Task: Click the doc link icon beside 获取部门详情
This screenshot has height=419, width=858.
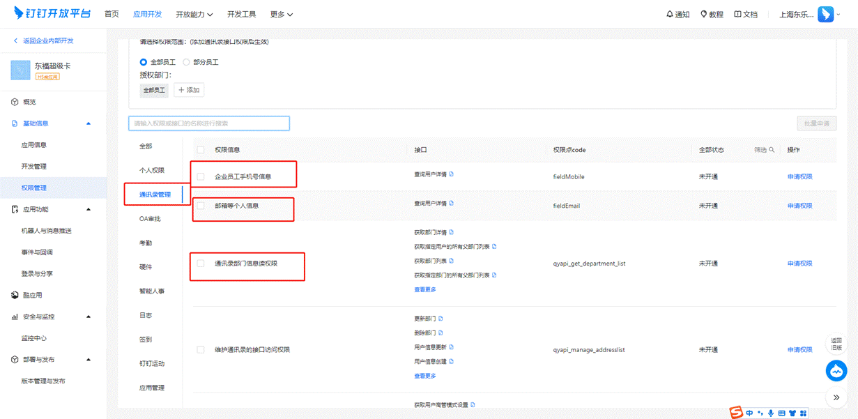Action: click(452, 232)
